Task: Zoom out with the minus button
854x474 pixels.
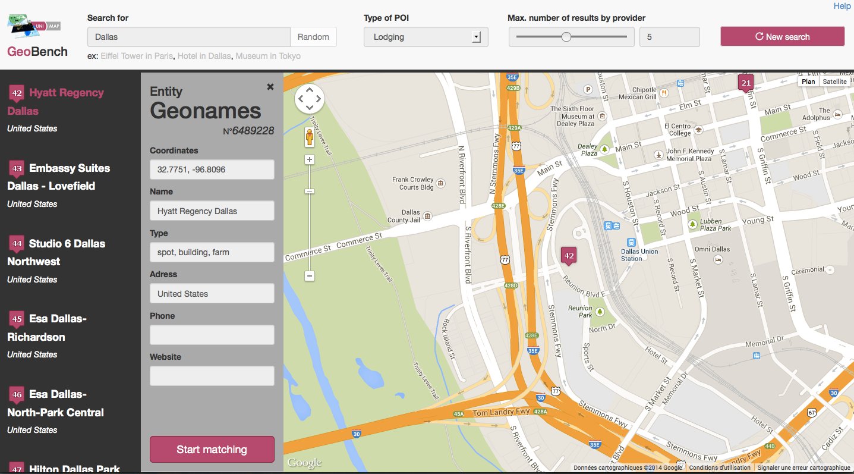Action: point(310,276)
